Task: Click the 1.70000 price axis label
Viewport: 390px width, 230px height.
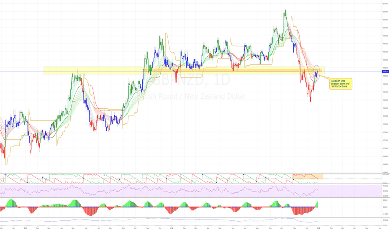Action: pyautogui.click(x=386, y=148)
